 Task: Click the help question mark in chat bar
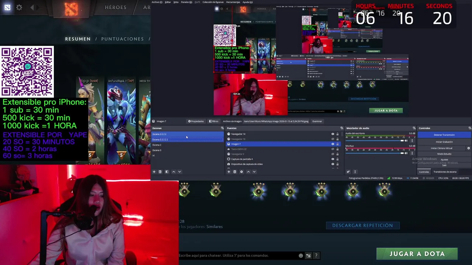click(x=316, y=255)
